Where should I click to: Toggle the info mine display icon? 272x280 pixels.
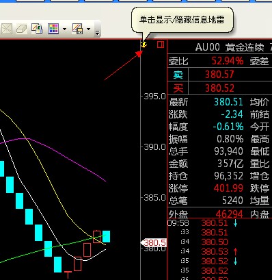[144, 44]
